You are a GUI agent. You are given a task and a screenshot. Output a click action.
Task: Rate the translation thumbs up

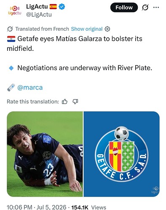click(x=64, y=102)
